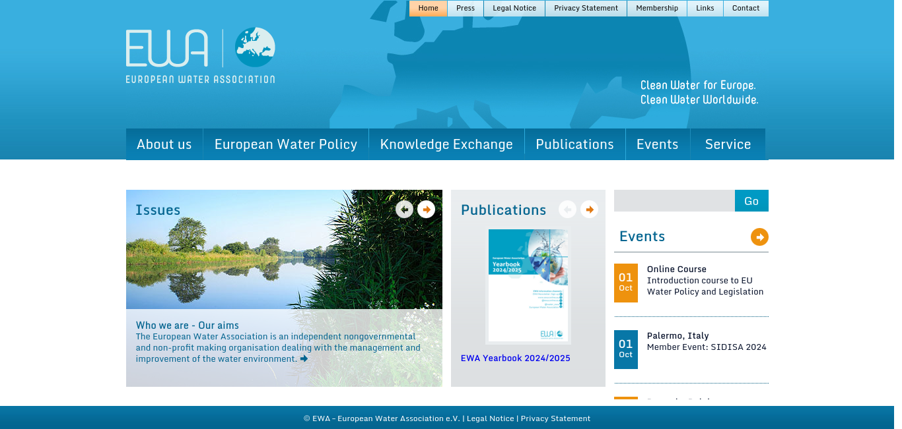Viewport: 902px width, 429px height.
Task: Show next Publications item
Action: tap(590, 210)
